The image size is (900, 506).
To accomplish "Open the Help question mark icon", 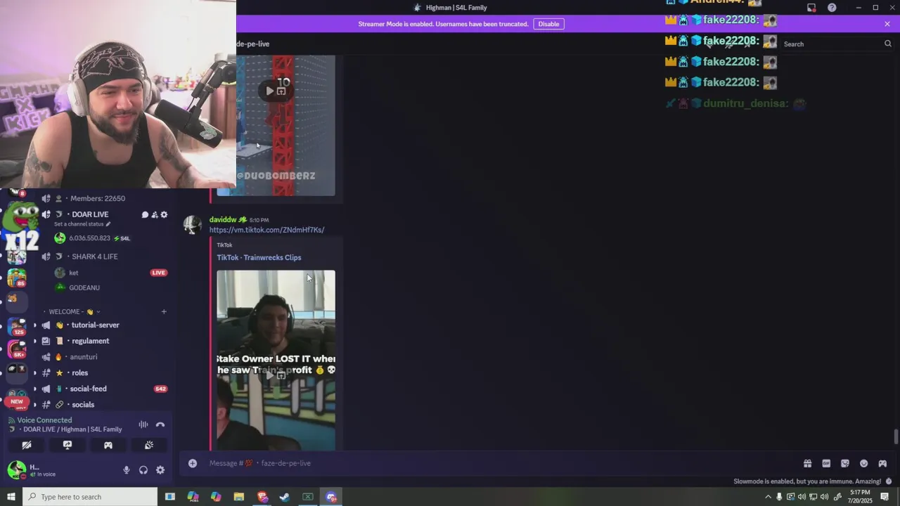I will (832, 8).
